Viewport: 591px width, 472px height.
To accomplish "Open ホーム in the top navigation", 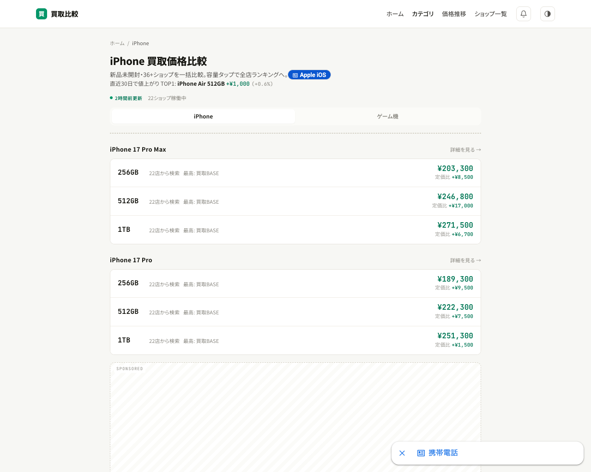I will [x=395, y=14].
